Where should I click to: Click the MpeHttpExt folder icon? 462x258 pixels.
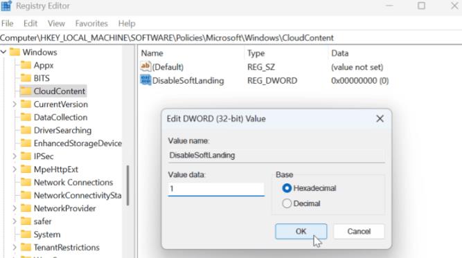point(26,169)
